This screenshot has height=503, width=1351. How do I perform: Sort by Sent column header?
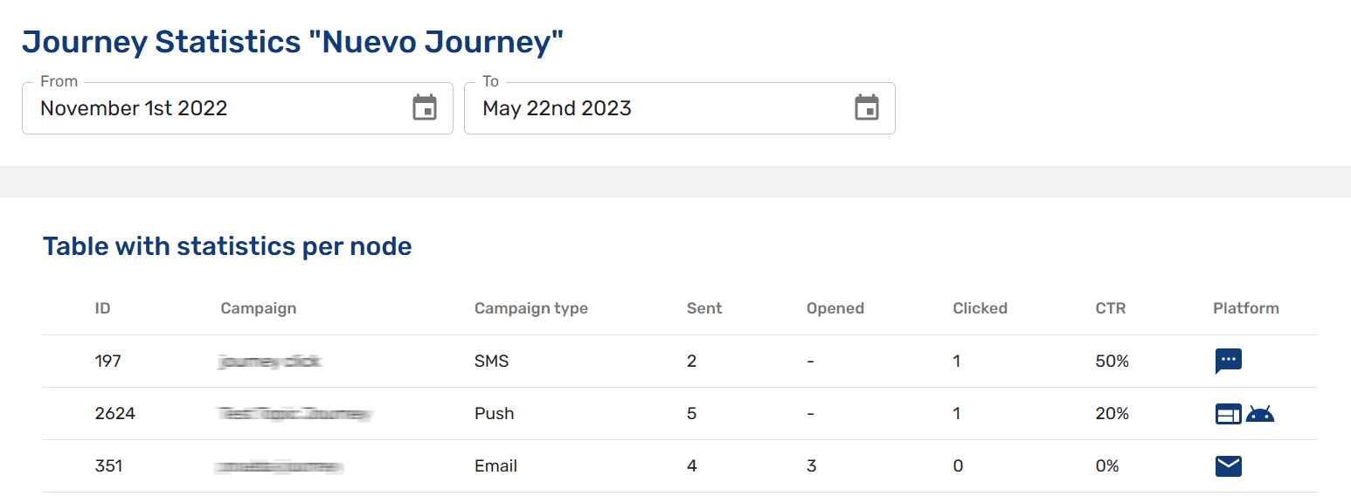click(704, 308)
